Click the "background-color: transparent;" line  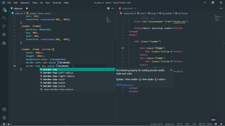point(46,59)
